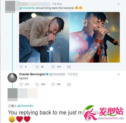Viewport: 126px width, 123px height.
Task: Open Chester Bennington's profile name link
Action: pos(32,74)
